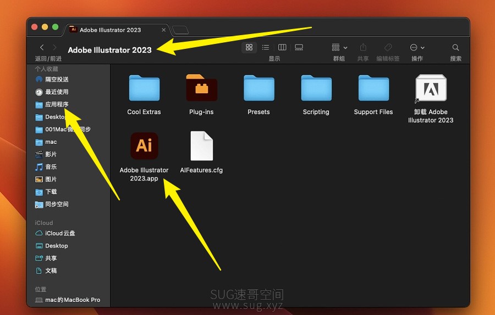
Task: Select Adobe Illustrator 2023.app icon
Action: coord(144,146)
